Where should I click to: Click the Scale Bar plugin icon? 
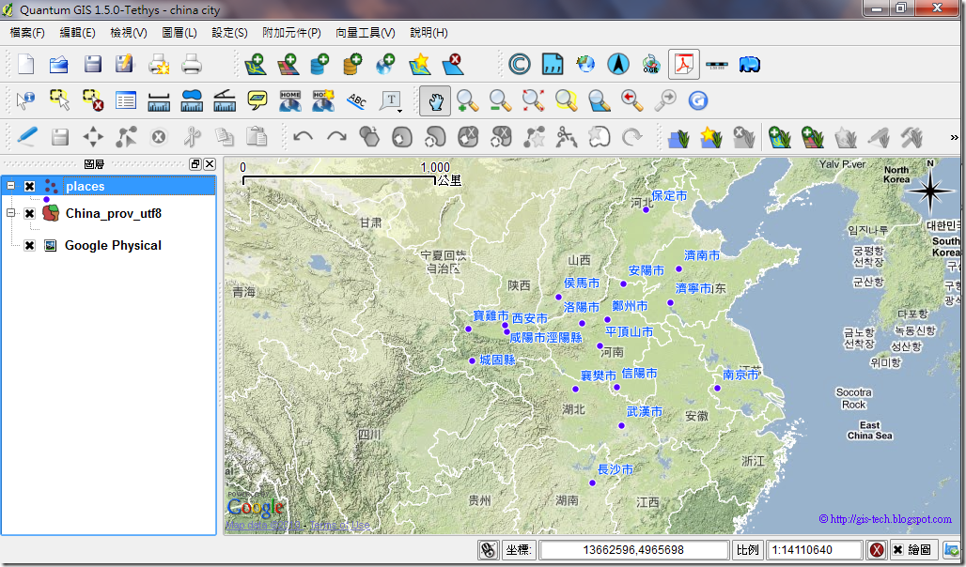(716, 64)
